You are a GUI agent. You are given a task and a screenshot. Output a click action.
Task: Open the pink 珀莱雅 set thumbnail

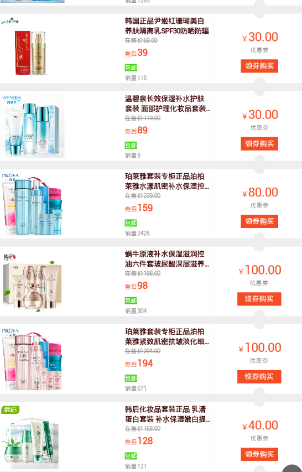(x=32, y=359)
